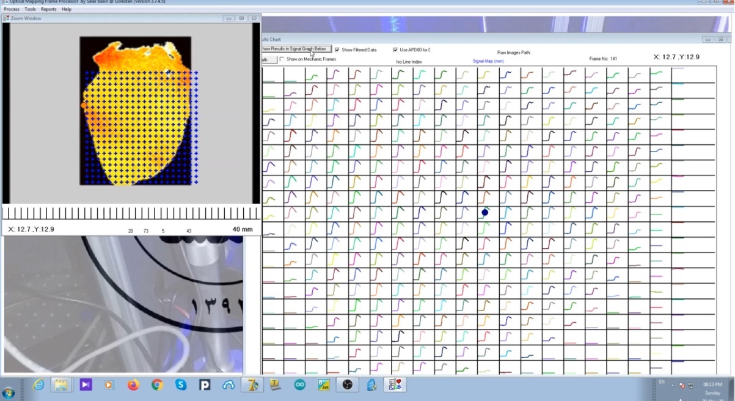Open the highlighted number 7 taskbar icon
The width and height of the screenshot is (735, 401).
pyautogui.click(x=252, y=384)
